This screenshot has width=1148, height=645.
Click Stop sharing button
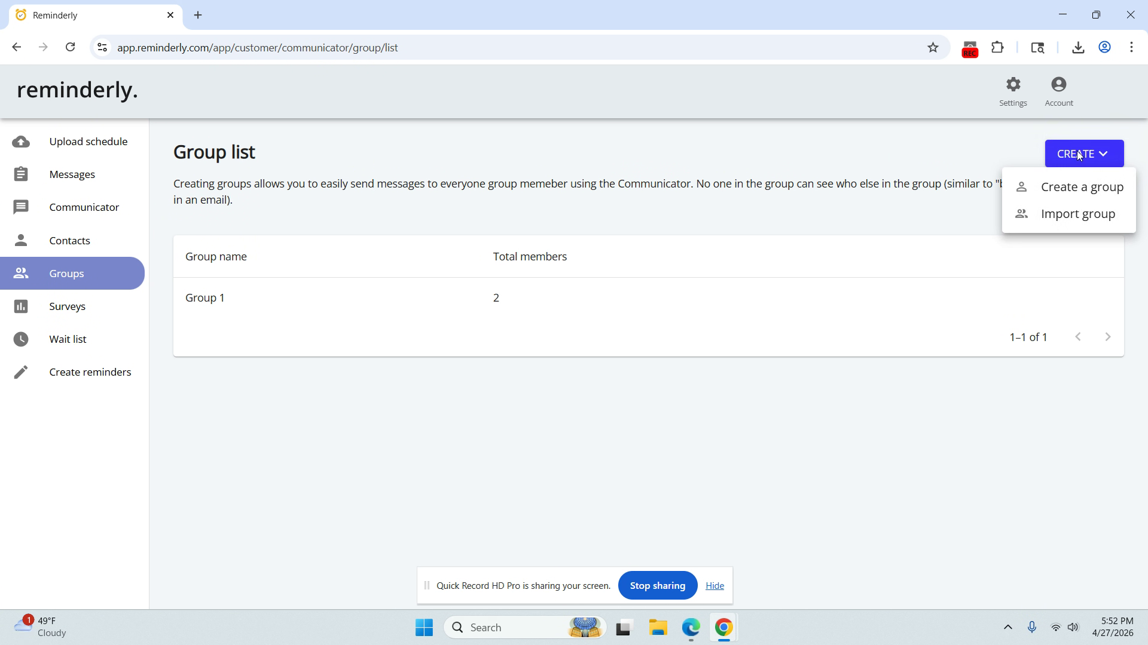pos(658,586)
